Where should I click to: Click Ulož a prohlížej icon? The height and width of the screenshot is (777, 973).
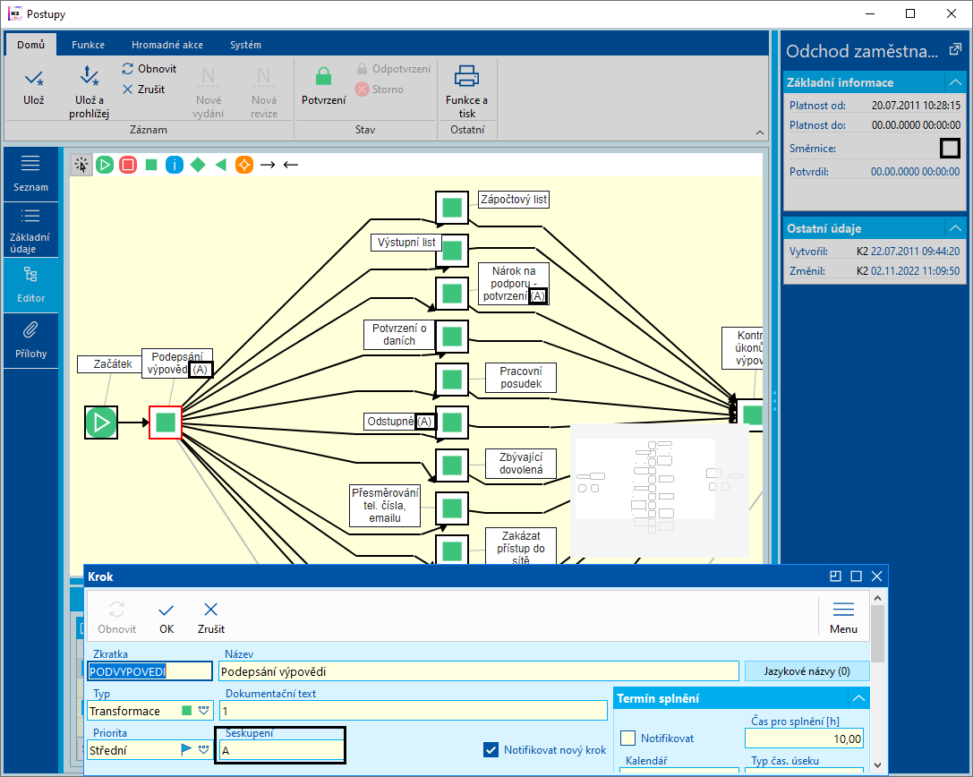[x=90, y=76]
